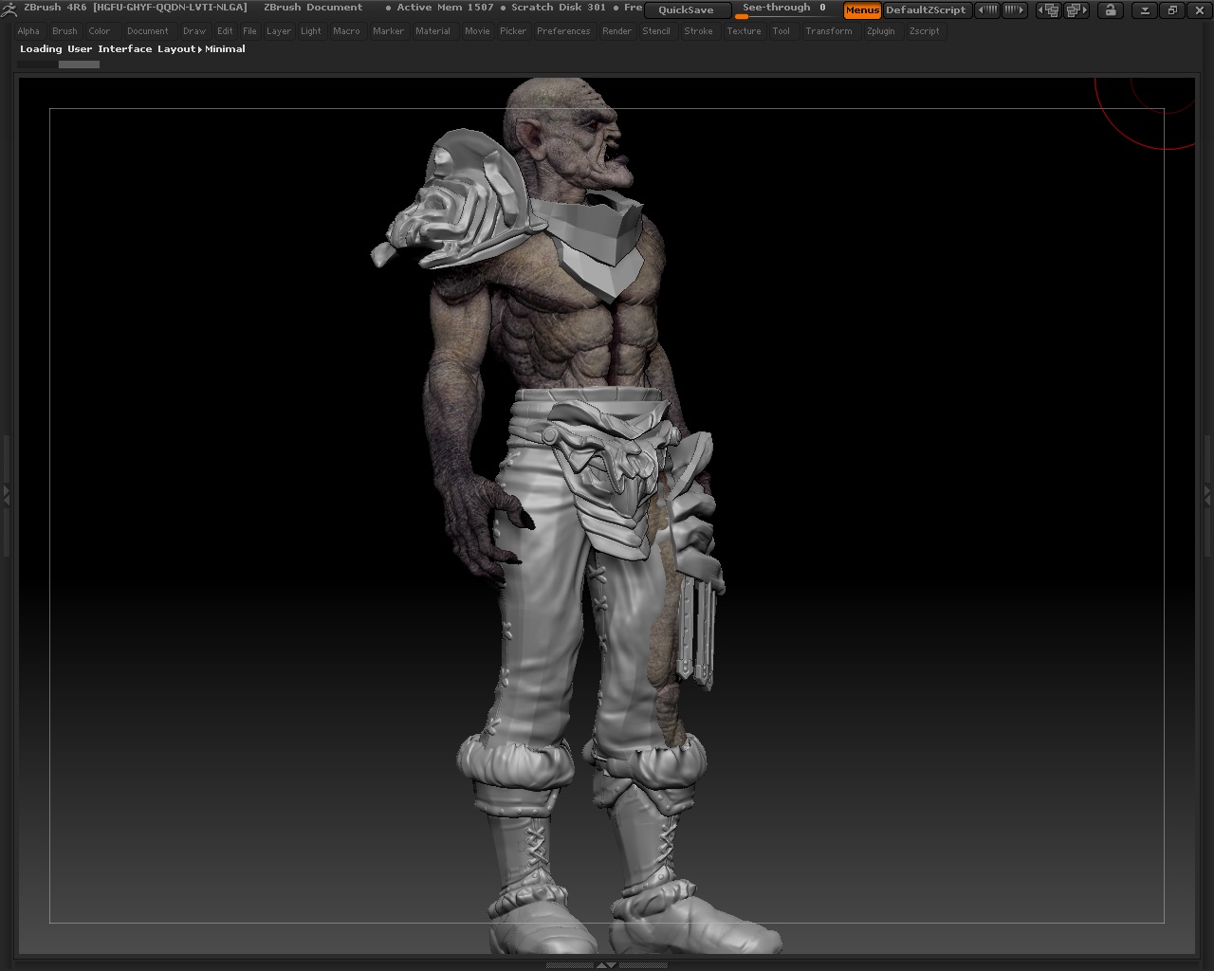Open the Layer menu

click(x=279, y=31)
